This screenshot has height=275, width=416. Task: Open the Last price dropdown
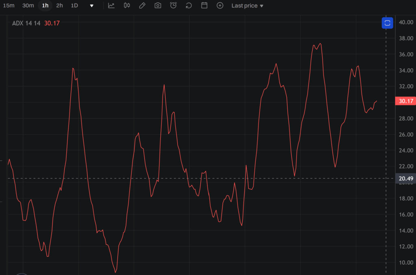click(x=247, y=6)
